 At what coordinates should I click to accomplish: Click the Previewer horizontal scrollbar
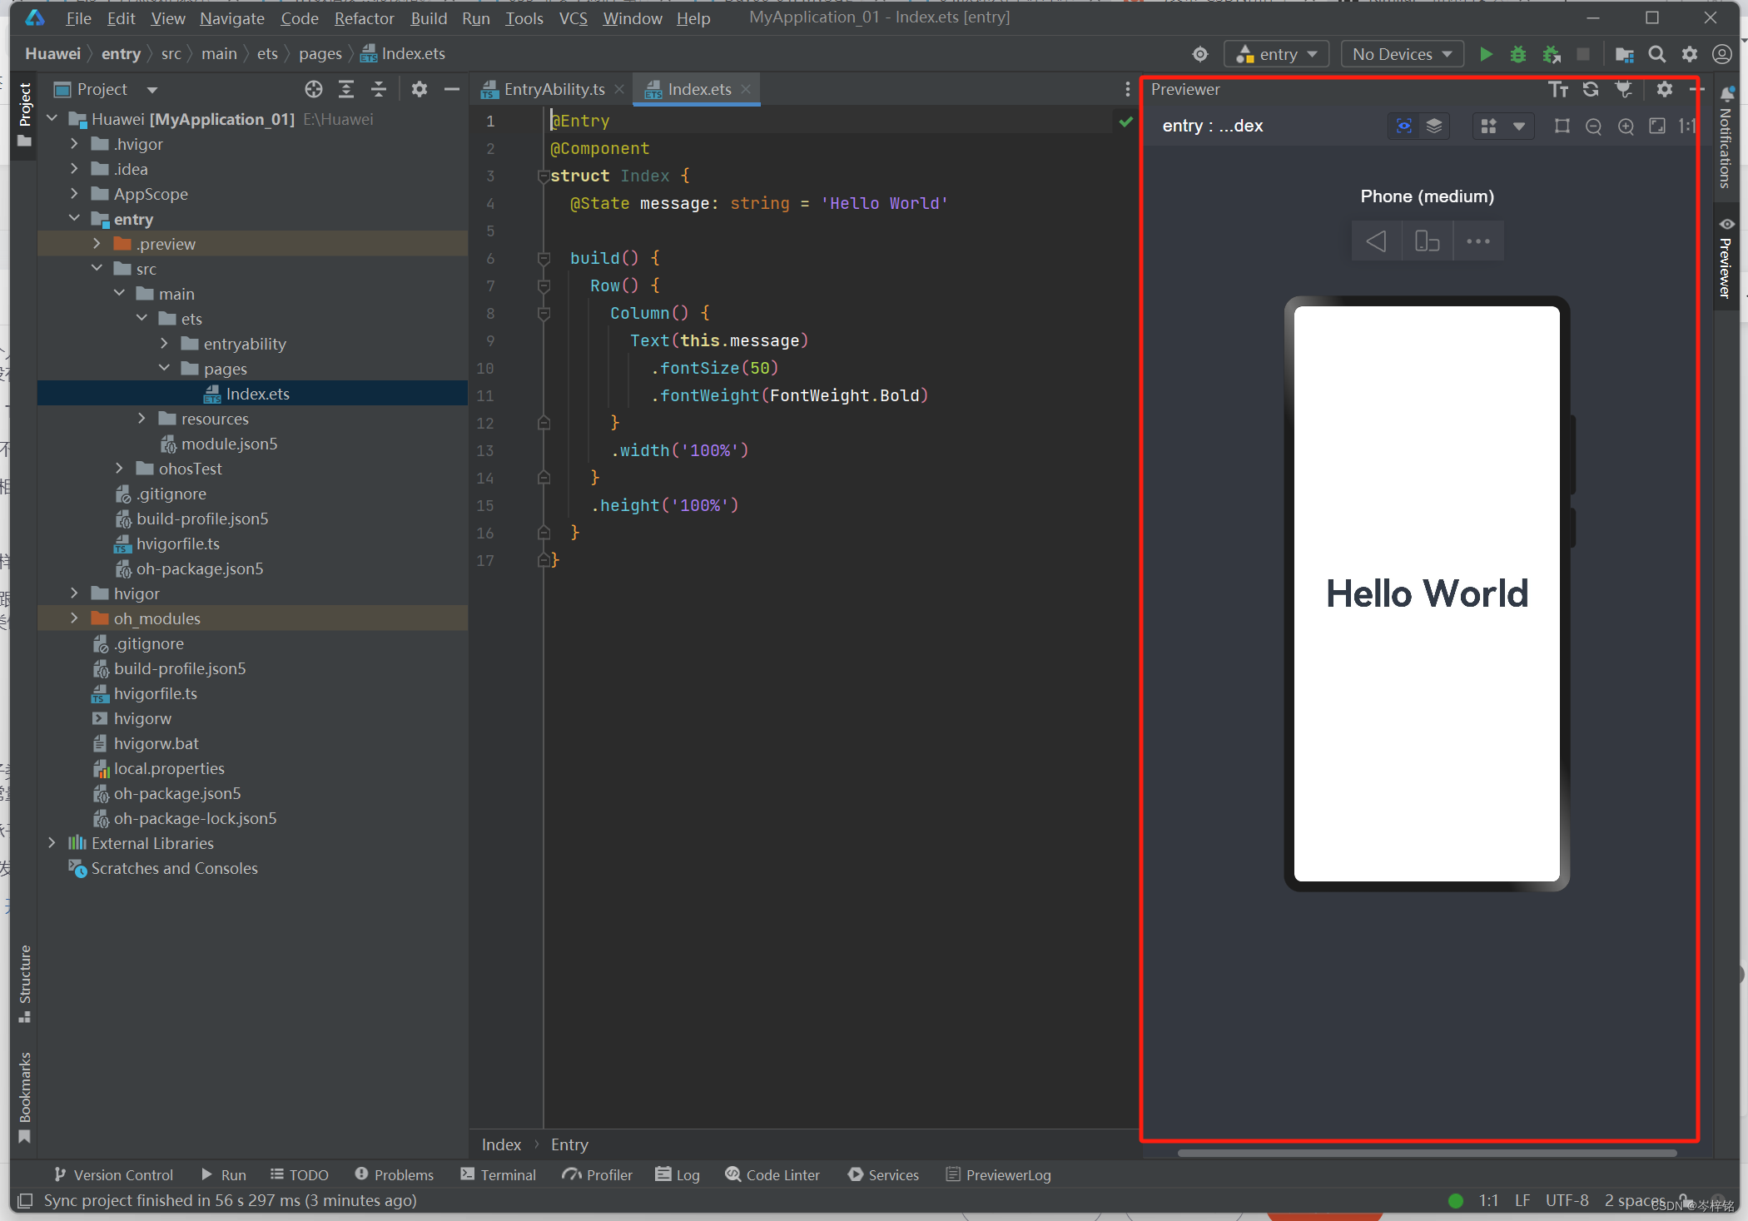[1426, 1153]
